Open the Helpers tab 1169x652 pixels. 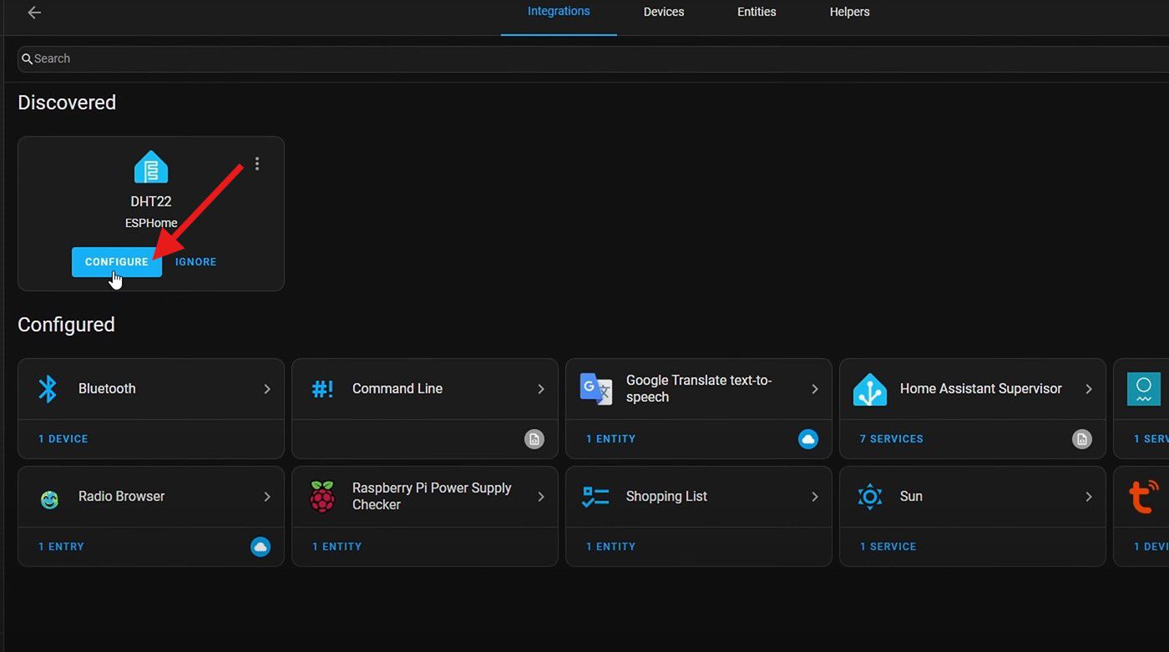pos(849,13)
